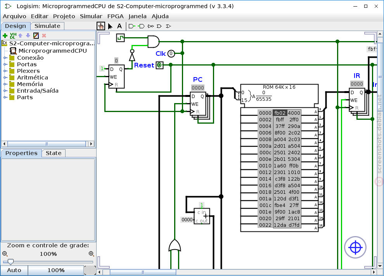Expand the Entrada/Saída library folder
The height and width of the screenshot is (276, 384).
5,91
